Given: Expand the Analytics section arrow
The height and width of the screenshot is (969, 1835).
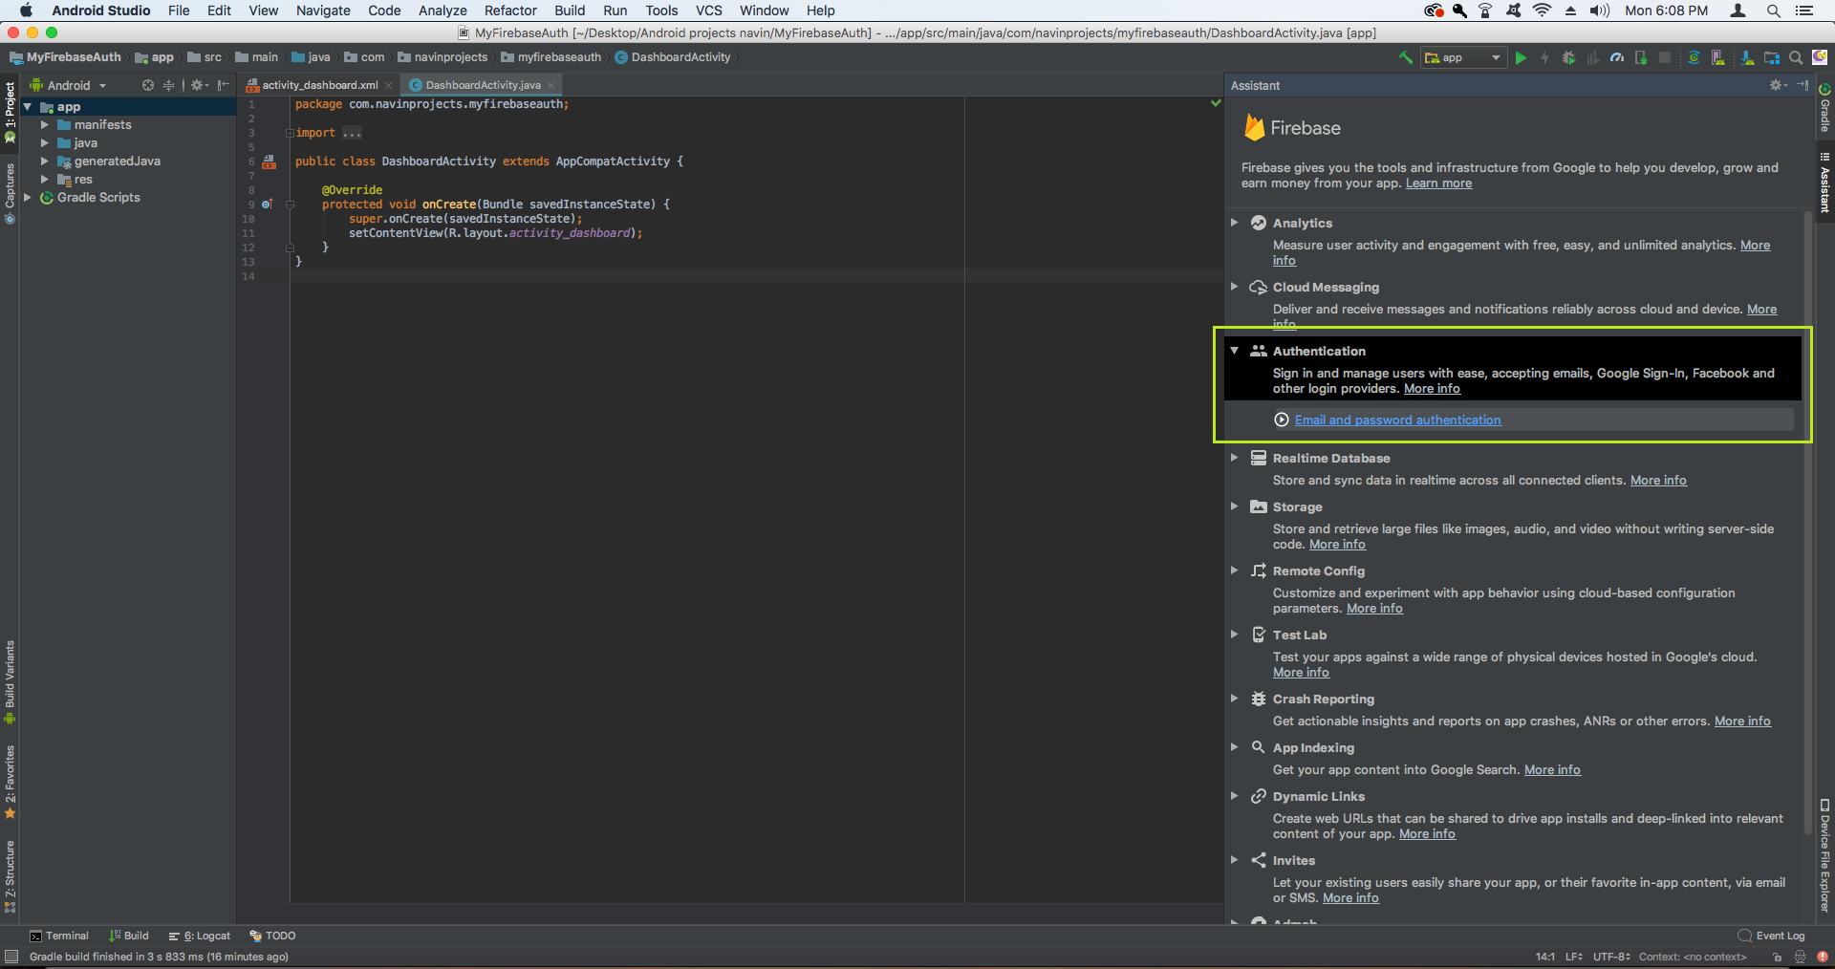Looking at the screenshot, I should tap(1234, 223).
